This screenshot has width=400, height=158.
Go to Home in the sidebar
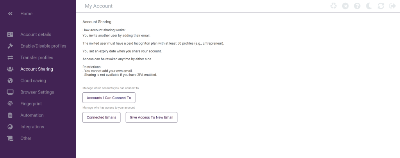[x=26, y=14]
